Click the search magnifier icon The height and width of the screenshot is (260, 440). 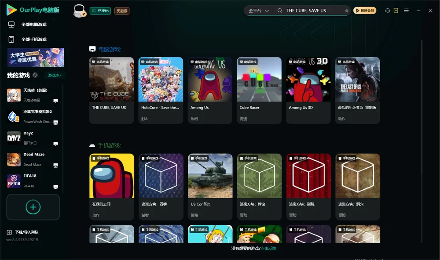tap(280, 11)
